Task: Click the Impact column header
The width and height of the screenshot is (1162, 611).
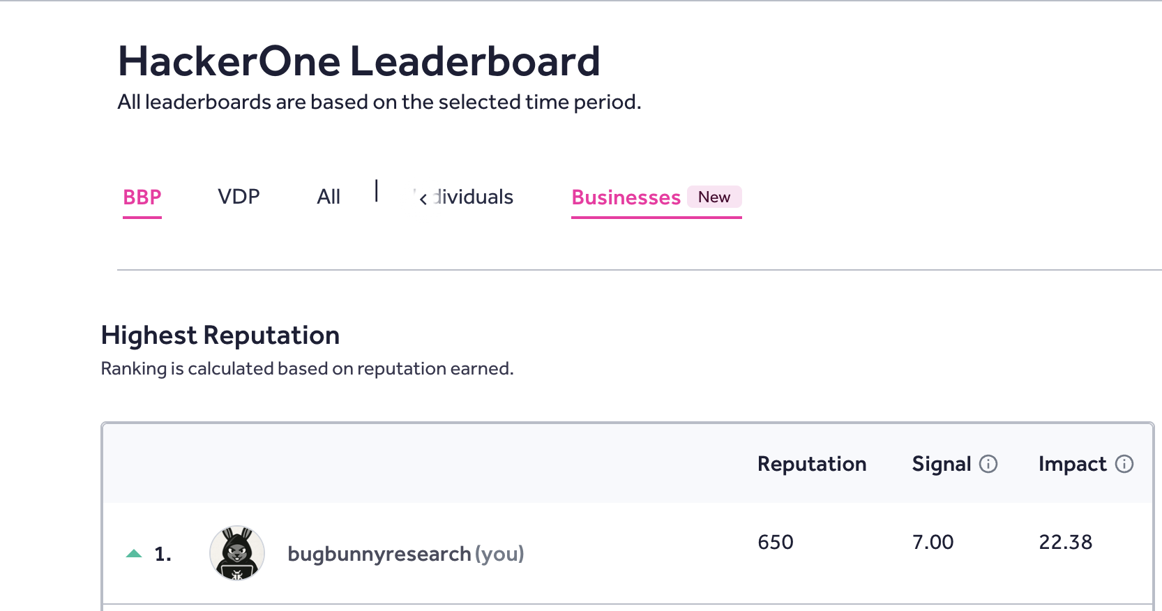Action: [1073, 464]
